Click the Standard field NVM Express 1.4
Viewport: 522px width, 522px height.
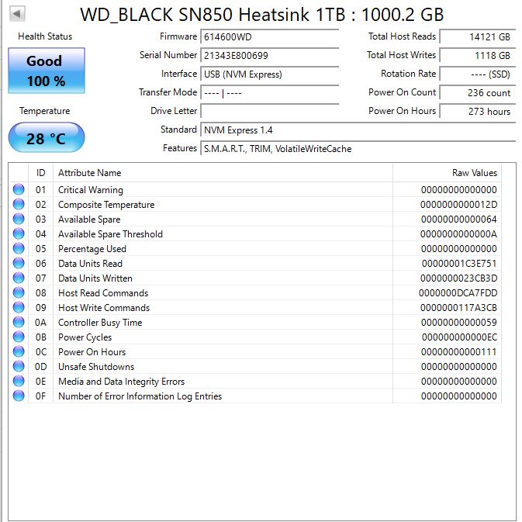point(358,130)
